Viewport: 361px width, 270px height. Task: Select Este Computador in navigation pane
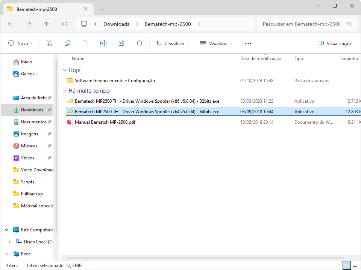point(33,229)
